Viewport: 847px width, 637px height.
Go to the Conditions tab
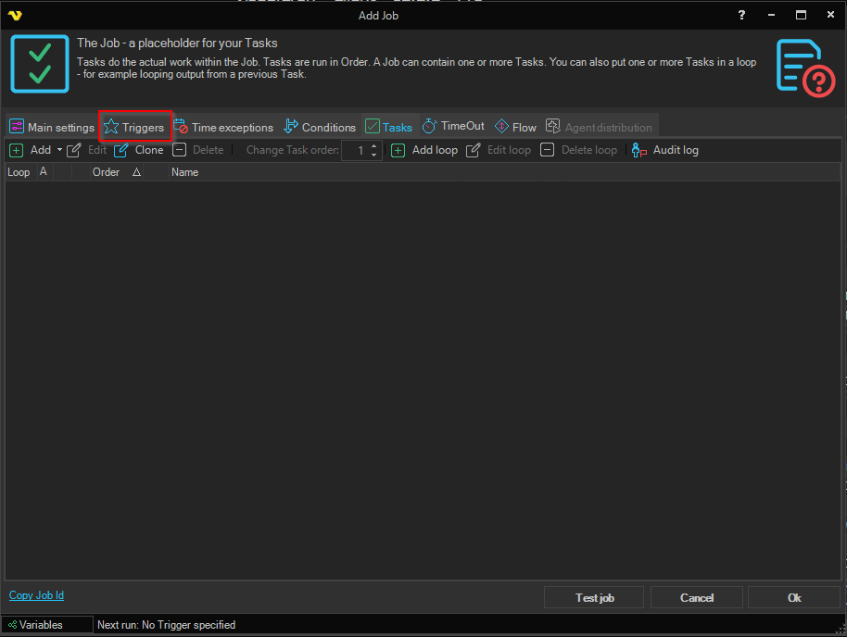pyautogui.click(x=320, y=127)
